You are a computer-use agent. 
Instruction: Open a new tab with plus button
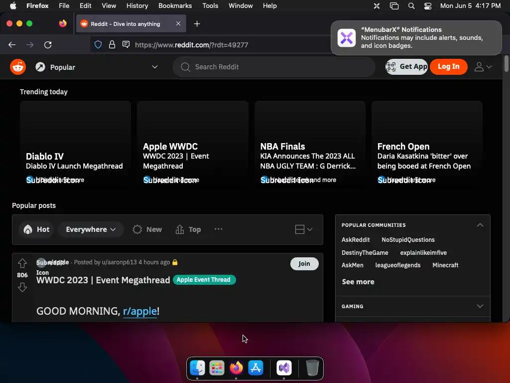click(197, 24)
